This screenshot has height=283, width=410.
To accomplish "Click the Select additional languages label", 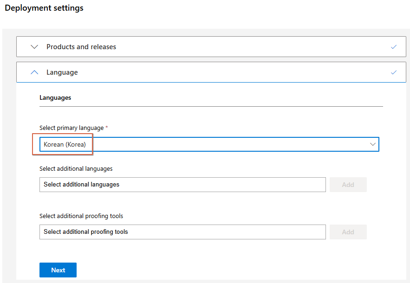I will pyautogui.click(x=76, y=169).
